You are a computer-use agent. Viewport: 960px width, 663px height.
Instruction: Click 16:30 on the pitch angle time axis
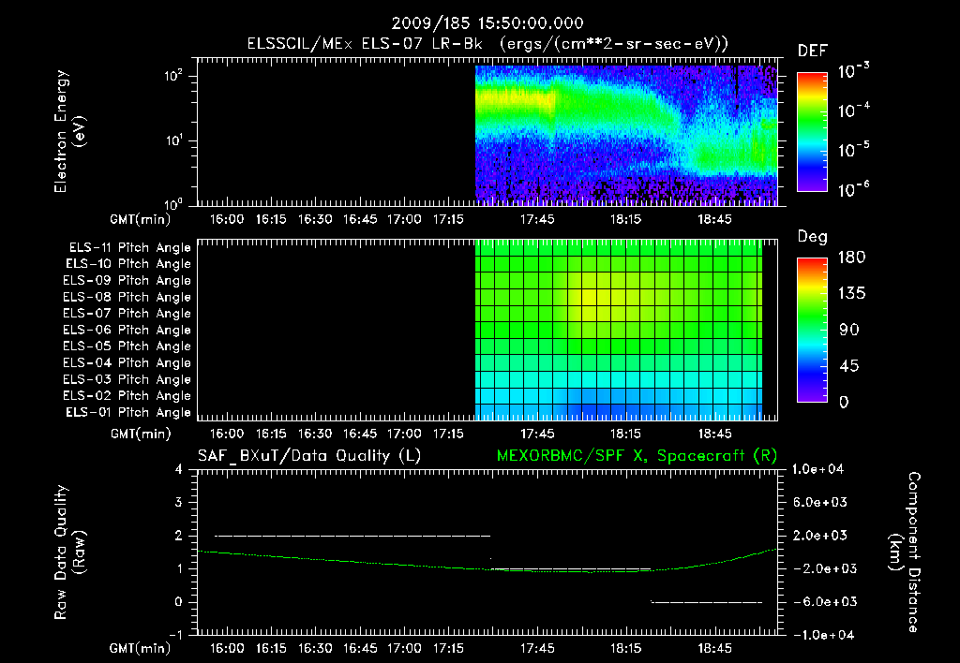(x=315, y=434)
